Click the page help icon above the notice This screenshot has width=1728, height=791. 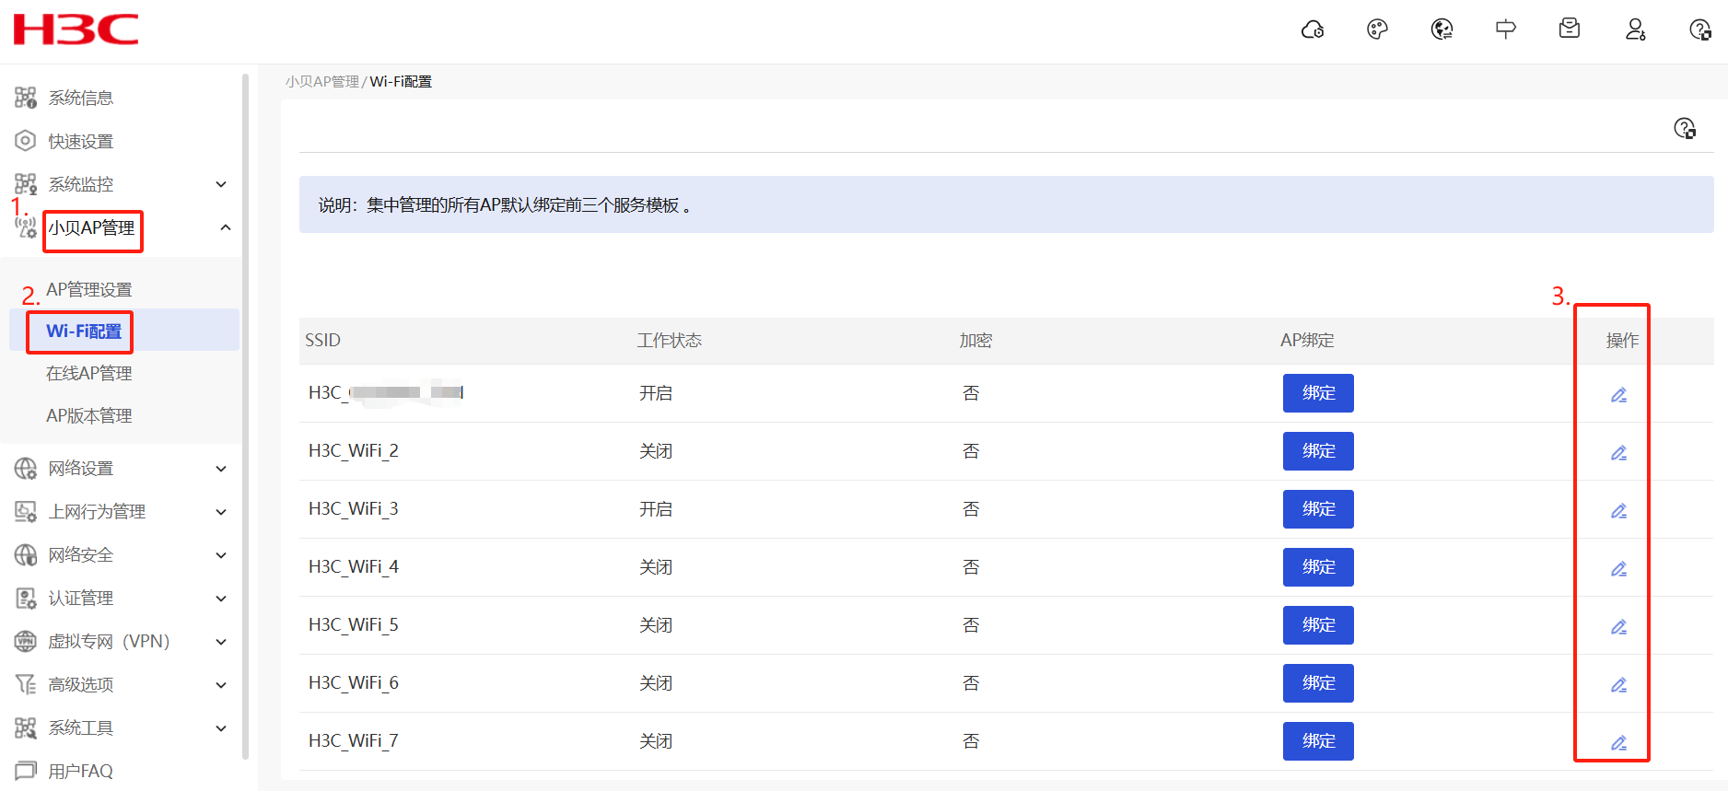tap(1685, 128)
